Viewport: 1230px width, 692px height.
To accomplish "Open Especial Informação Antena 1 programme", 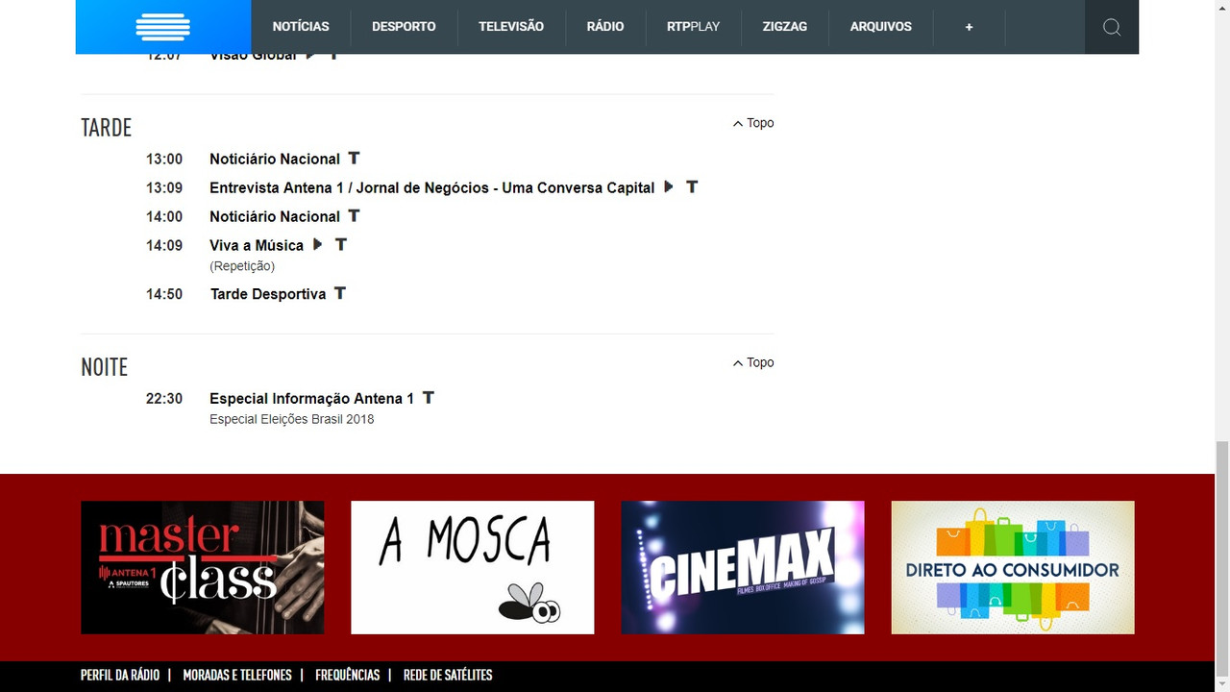I will click(x=312, y=398).
